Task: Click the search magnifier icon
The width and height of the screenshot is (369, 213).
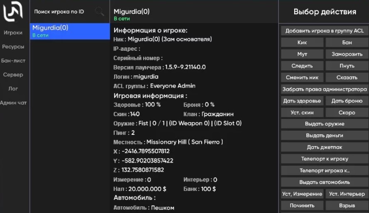Action: pyautogui.click(x=99, y=12)
